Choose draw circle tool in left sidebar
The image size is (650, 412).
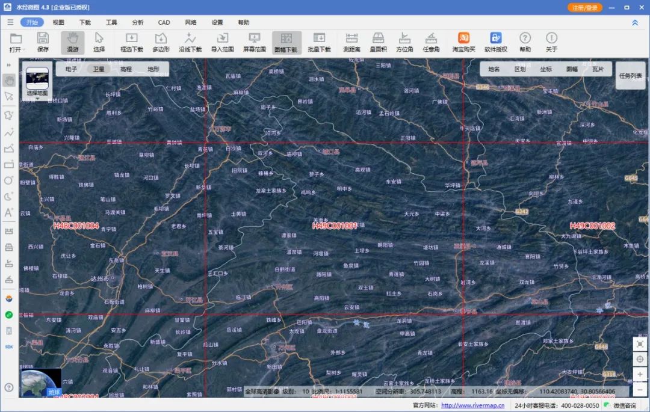[8, 180]
